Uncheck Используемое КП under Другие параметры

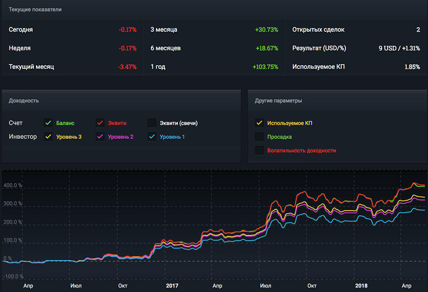pyautogui.click(x=259, y=123)
